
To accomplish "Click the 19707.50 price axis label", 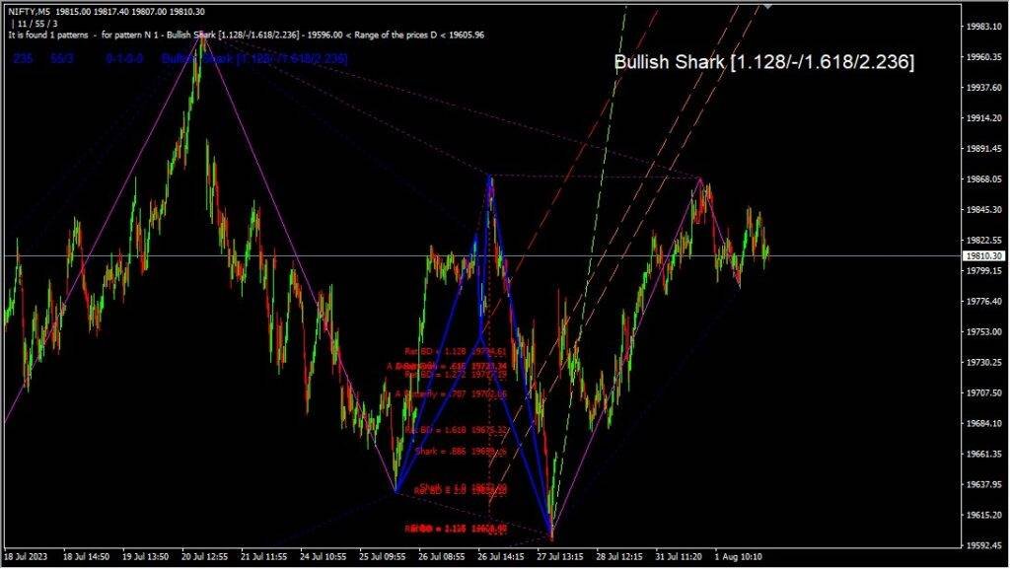I will [983, 392].
